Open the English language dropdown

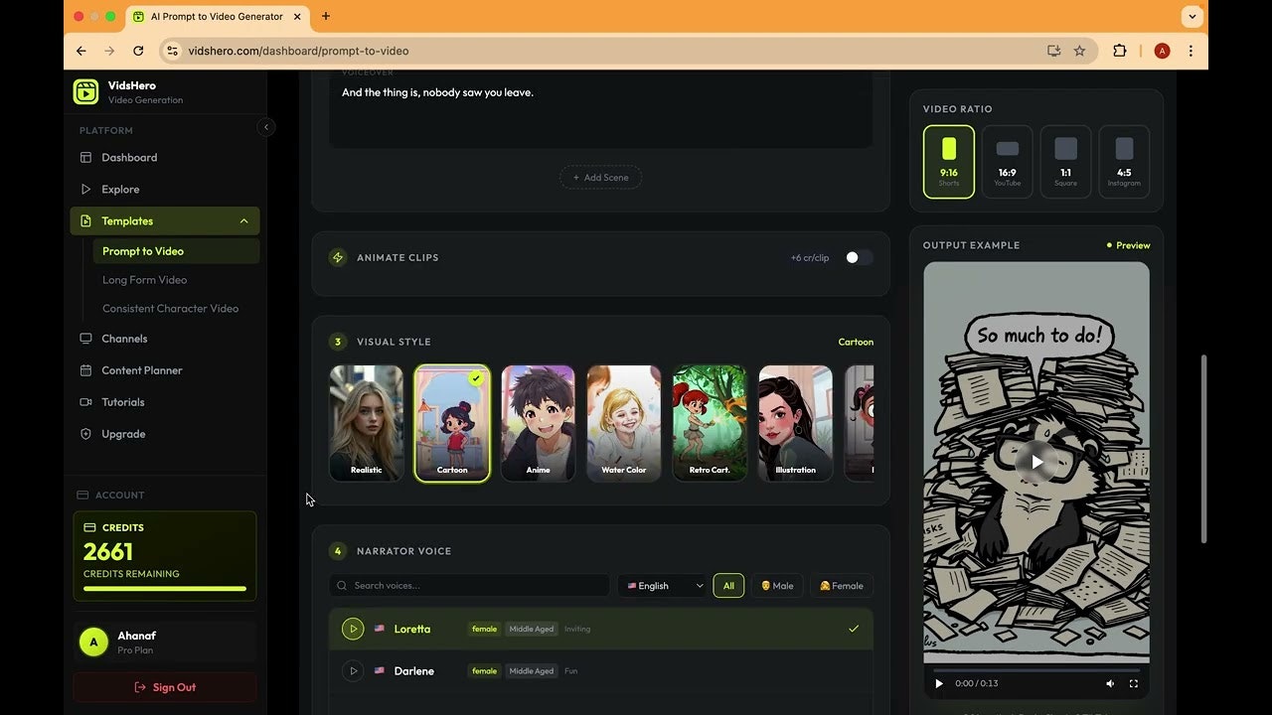click(663, 586)
